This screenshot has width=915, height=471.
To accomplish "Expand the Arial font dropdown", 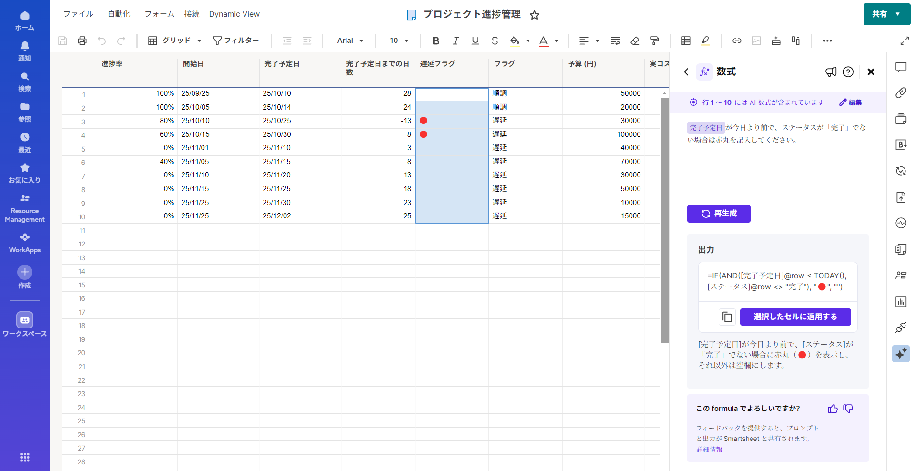I will click(350, 41).
